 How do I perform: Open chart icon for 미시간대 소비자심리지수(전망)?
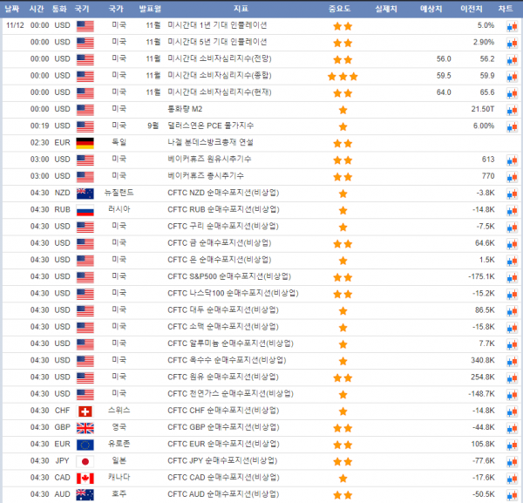click(512, 59)
